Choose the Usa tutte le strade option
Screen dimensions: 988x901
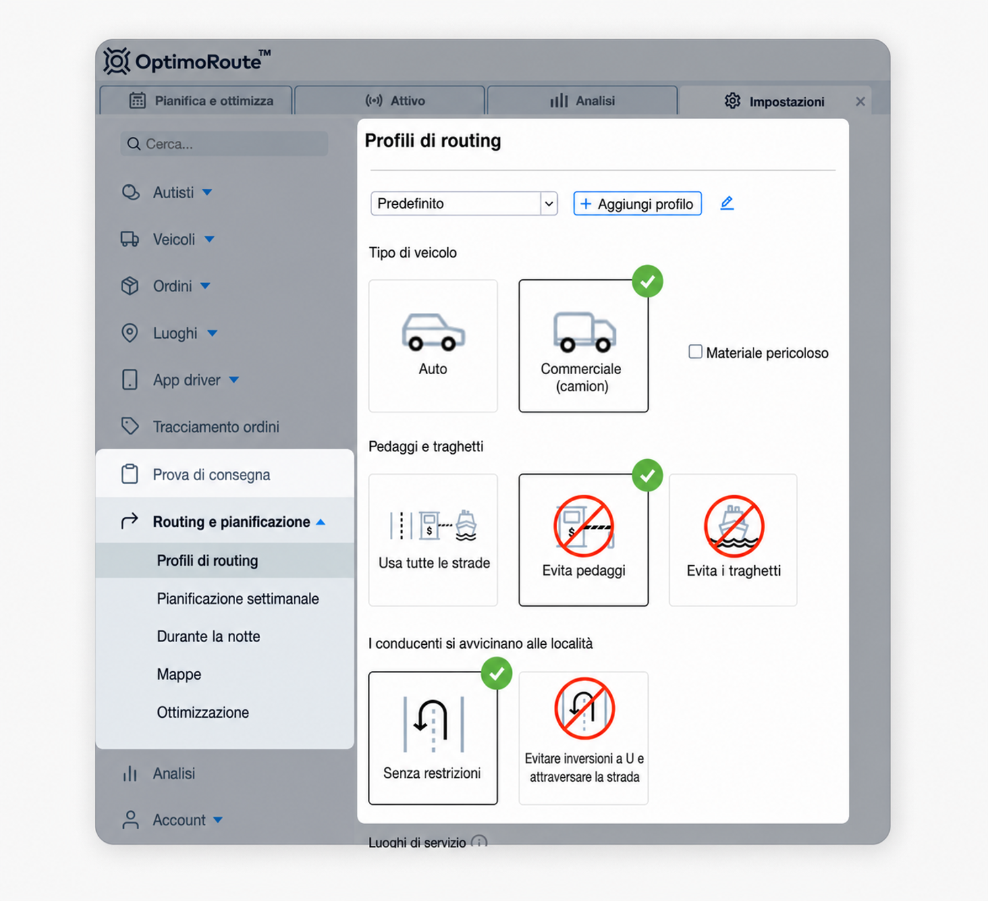pos(433,540)
